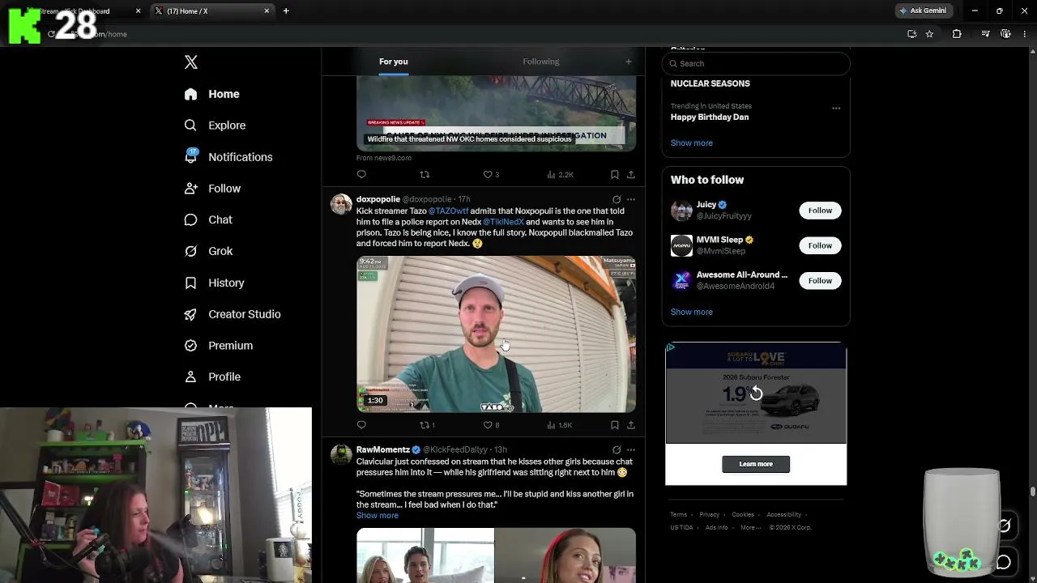Play the Tazo video in doxpopolie's post
The height and width of the screenshot is (583, 1037).
pos(496,334)
